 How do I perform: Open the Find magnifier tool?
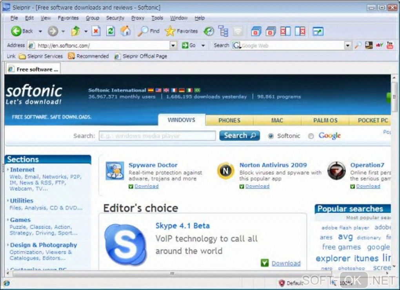tap(149, 31)
